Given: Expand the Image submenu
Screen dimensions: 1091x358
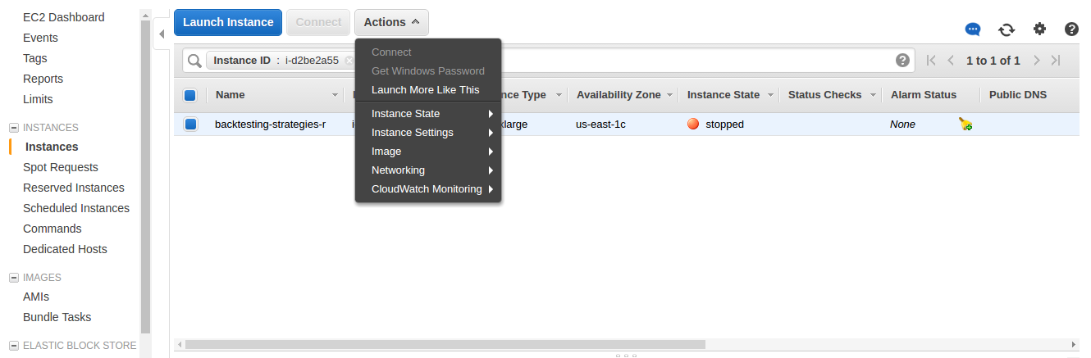Looking at the screenshot, I should coord(427,152).
